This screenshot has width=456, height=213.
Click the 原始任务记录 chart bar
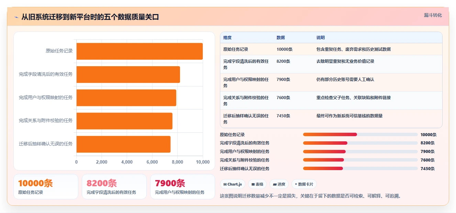[x=140, y=51]
